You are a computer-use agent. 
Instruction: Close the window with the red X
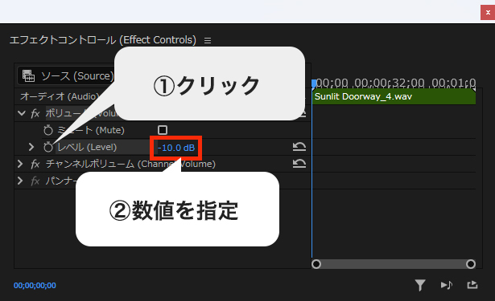(x=488, y=13)
